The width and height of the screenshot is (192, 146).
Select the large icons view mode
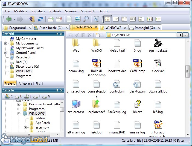coord(107,19)
